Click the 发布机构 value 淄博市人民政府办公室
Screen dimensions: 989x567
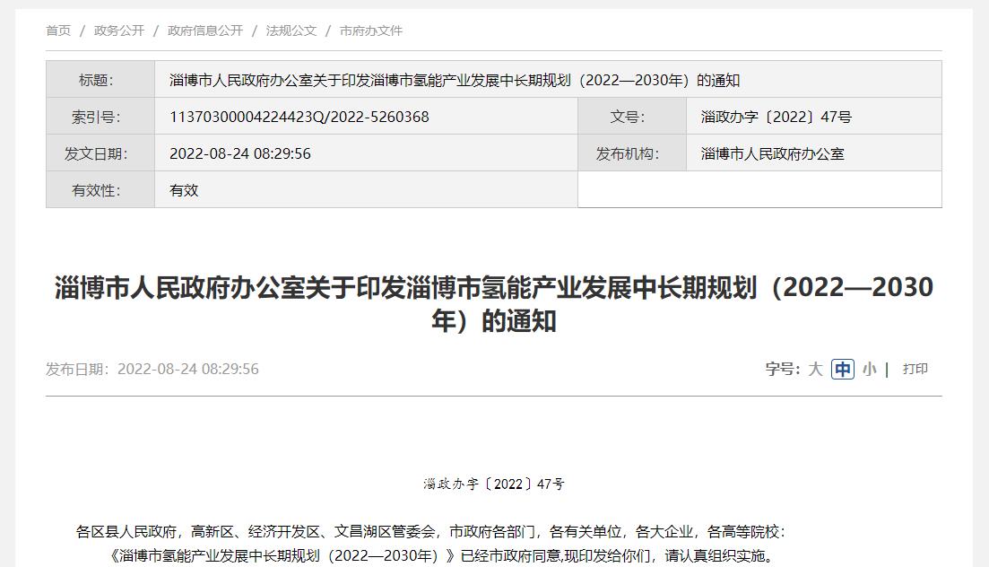coord(772,153)
